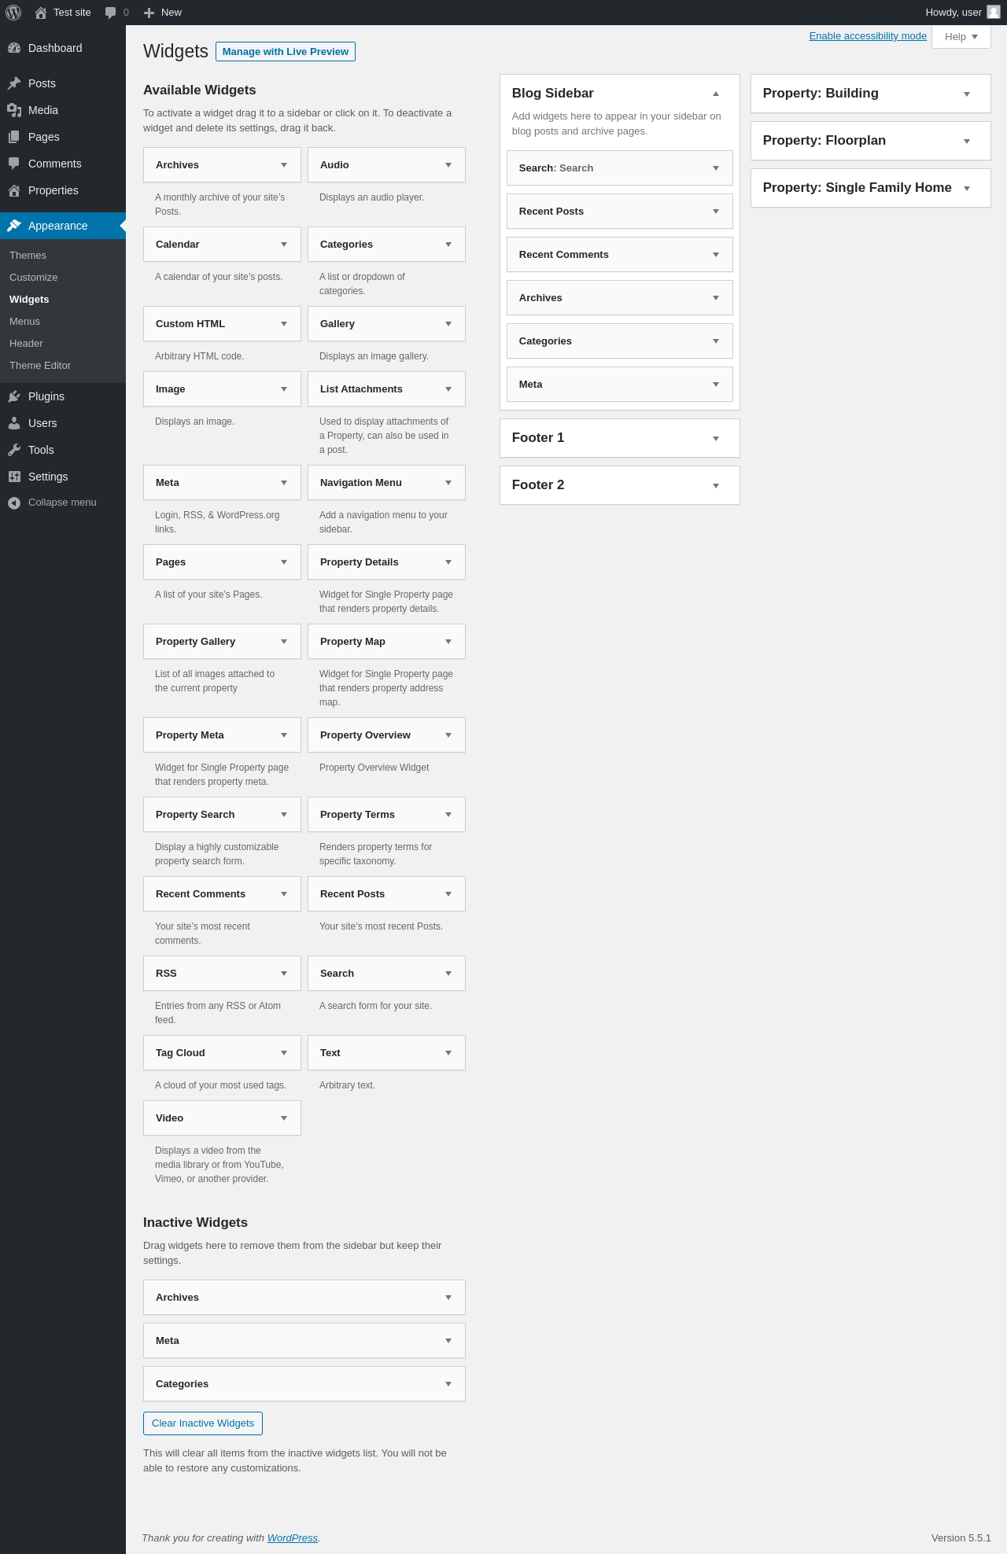
Task: Click the Tools wrench icon
Action: [14, 450]
